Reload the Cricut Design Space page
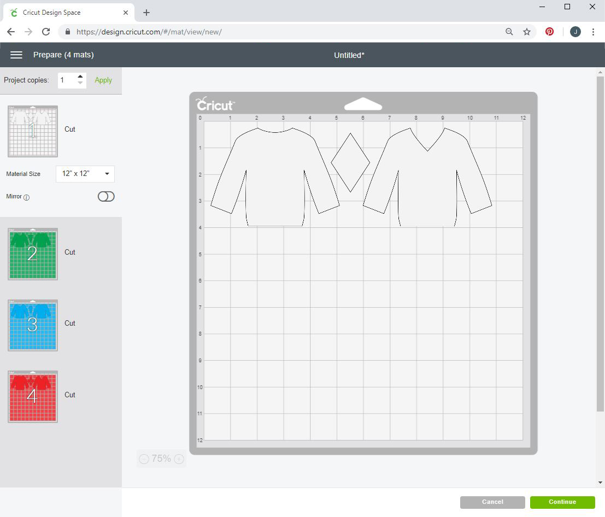This screenshot has width=605, height=517. coord(46,32)
